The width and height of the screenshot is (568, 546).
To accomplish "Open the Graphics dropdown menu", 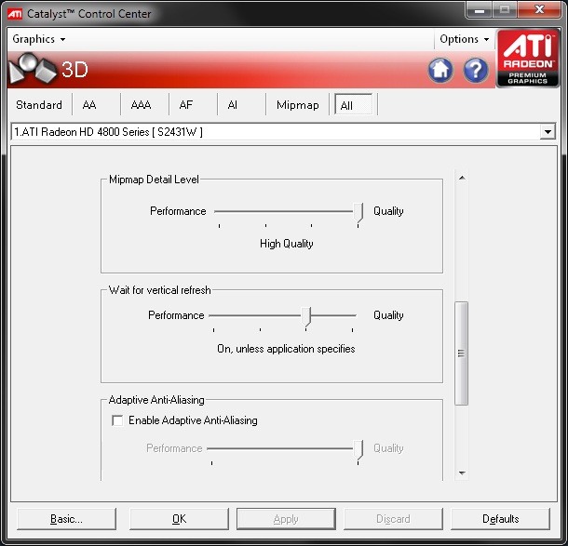I will tap(39, 39).
